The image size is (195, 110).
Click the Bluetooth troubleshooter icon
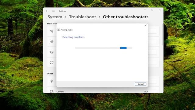click(51, 81)
